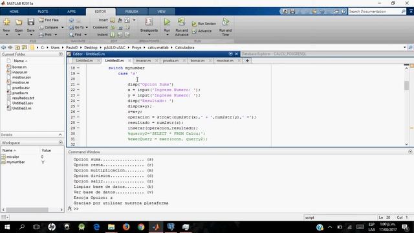
Task: Open Current Folder panel actions menu
Action: coord(61,54)
